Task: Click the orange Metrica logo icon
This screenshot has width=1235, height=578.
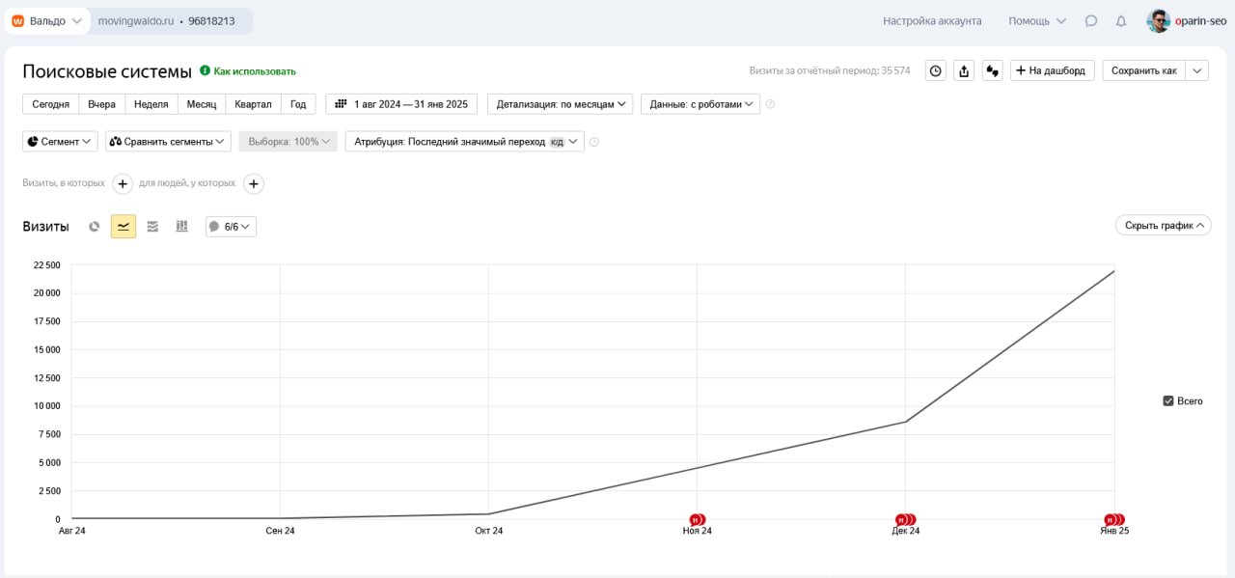Action: 17,20
